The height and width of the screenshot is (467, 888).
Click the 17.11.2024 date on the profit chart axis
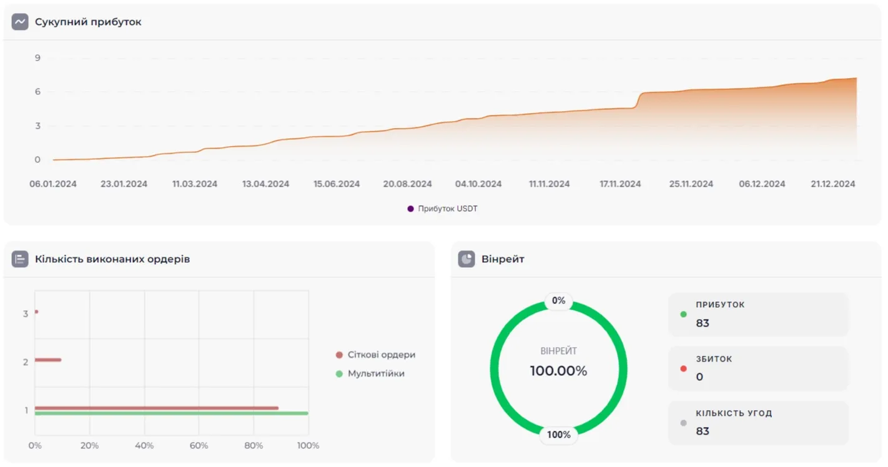620,184
